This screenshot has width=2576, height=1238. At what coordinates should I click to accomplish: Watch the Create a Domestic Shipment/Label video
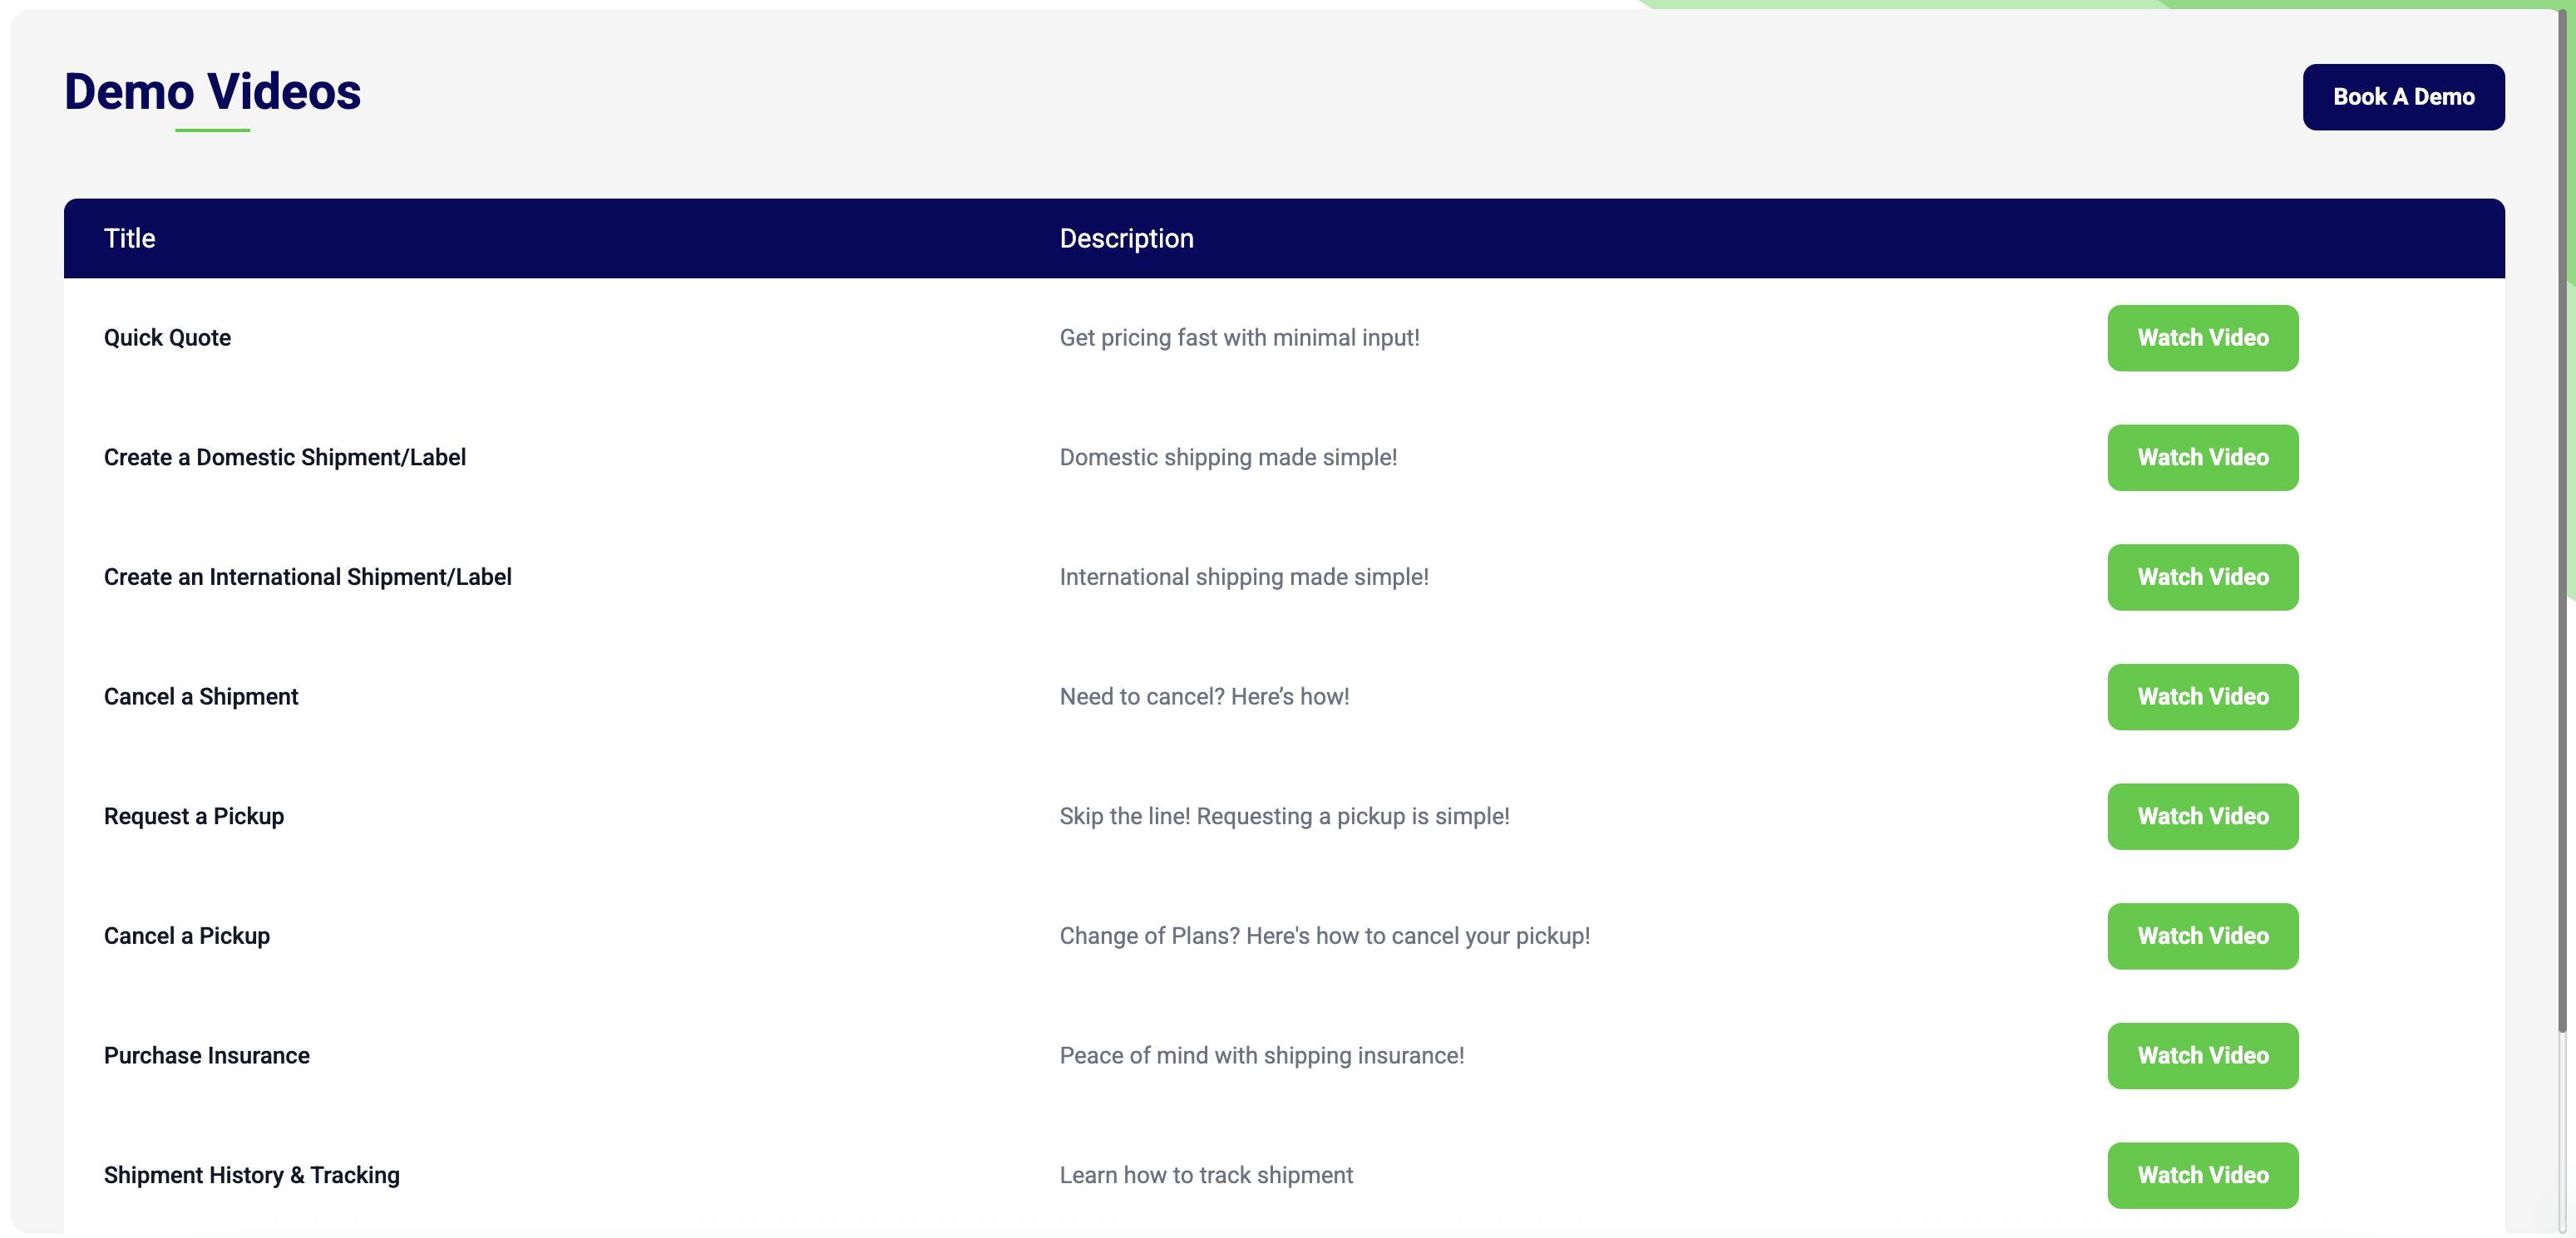tap(2203, 458)
